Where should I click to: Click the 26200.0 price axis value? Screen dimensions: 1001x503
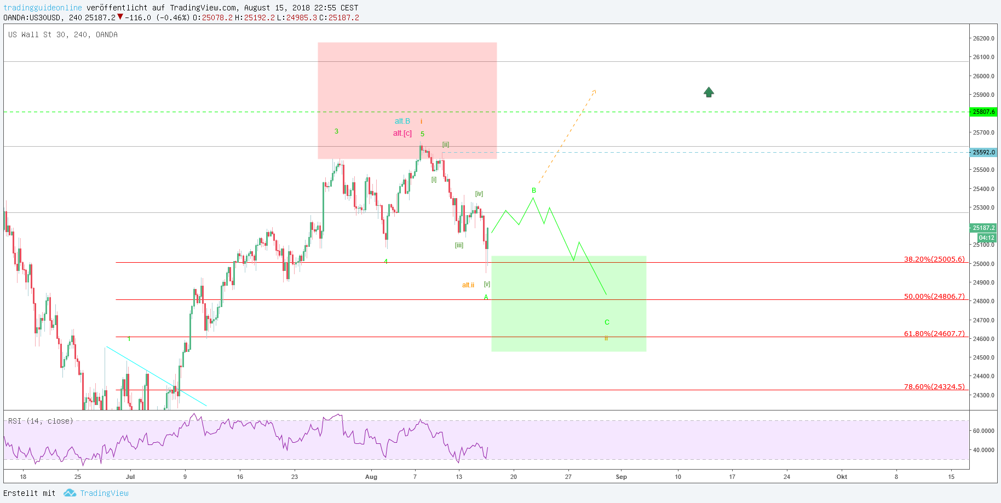pos(983,38)
